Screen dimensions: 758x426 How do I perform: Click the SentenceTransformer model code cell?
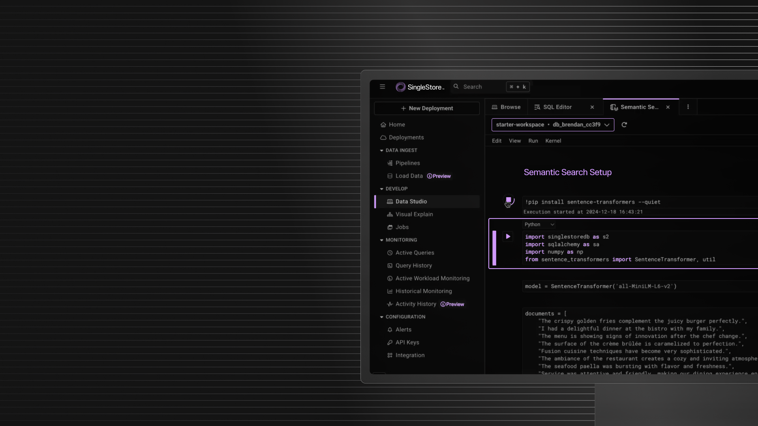tap(640, 286)
